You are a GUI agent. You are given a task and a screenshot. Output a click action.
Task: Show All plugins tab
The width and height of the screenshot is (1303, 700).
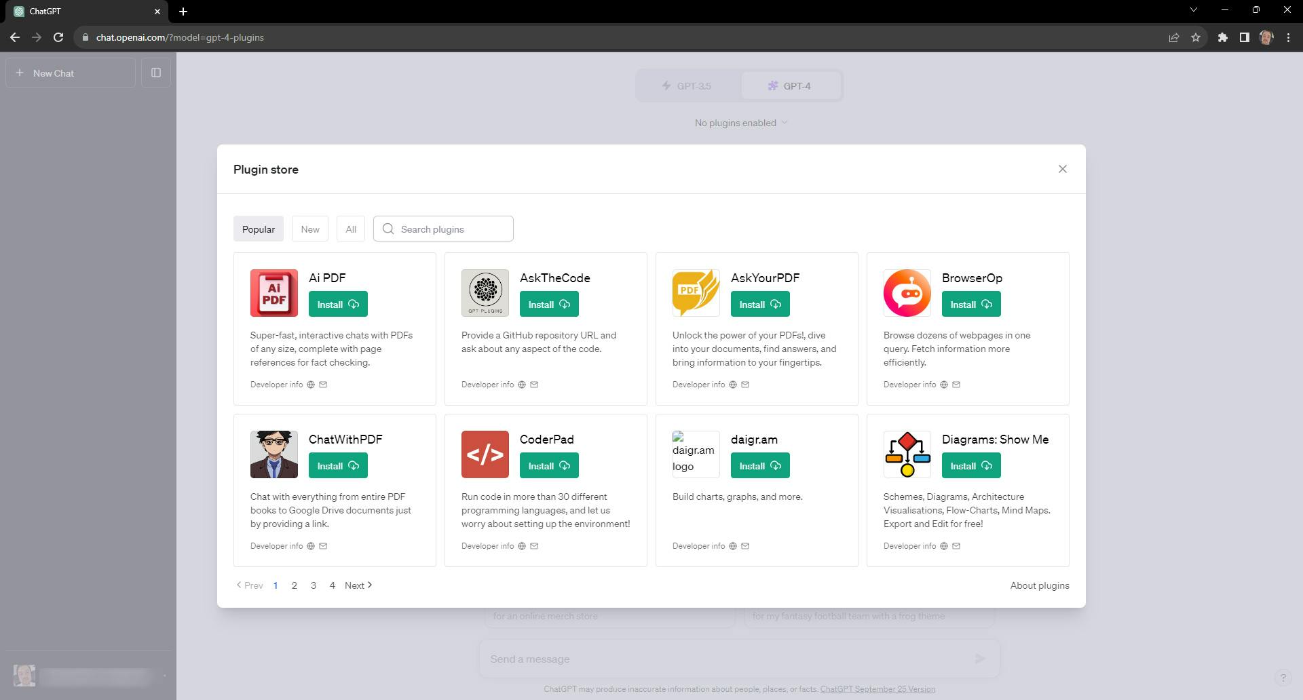tap(351, 229)
